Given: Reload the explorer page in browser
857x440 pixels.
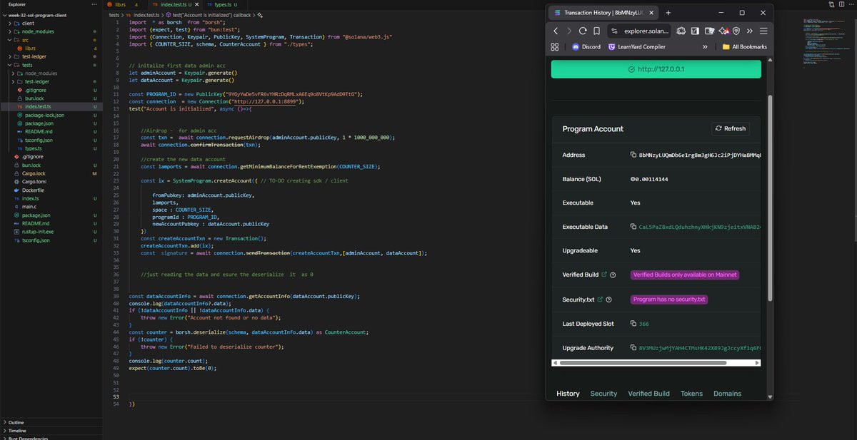Looking at the screenshot, I should click(x=583, y=31).
